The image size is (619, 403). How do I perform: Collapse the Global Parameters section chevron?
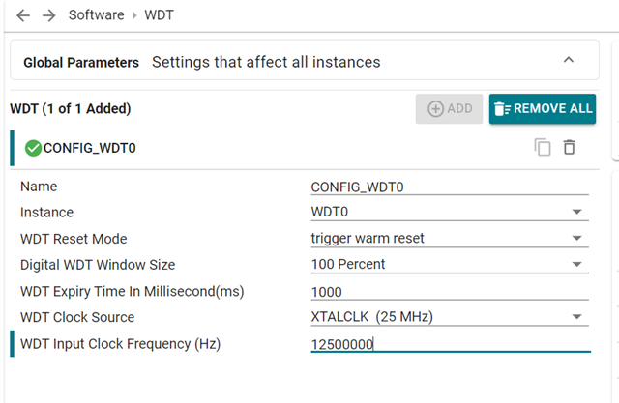[569, 60]
